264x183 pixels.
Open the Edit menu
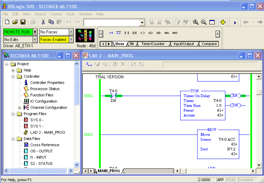(x=15, y=14)
